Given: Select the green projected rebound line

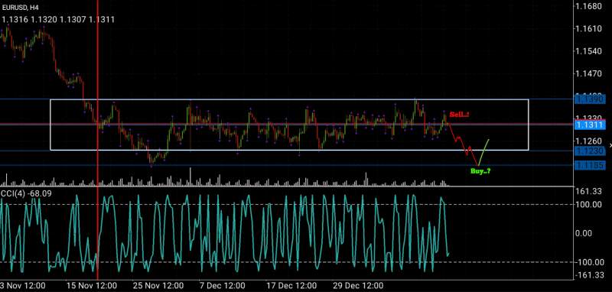Looking at the screenshot, I should coord(483,152).
